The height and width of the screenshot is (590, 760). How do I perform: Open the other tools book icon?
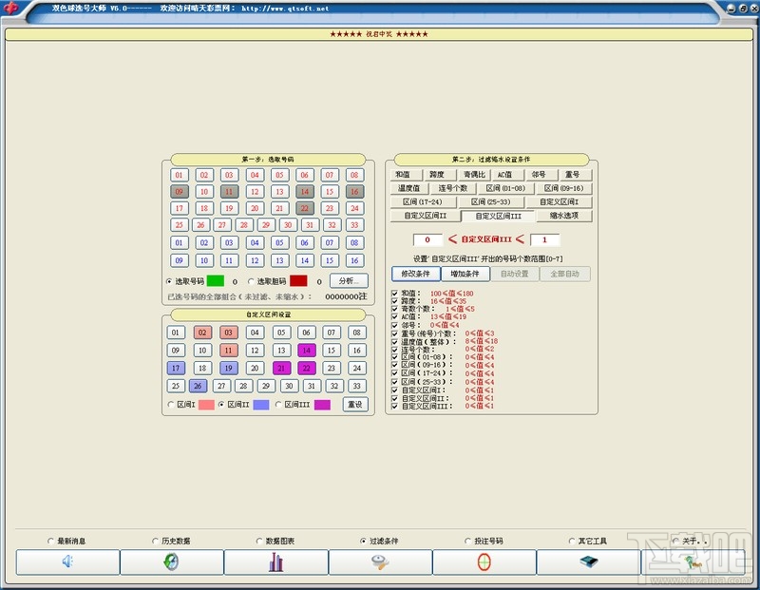[588, 561]
